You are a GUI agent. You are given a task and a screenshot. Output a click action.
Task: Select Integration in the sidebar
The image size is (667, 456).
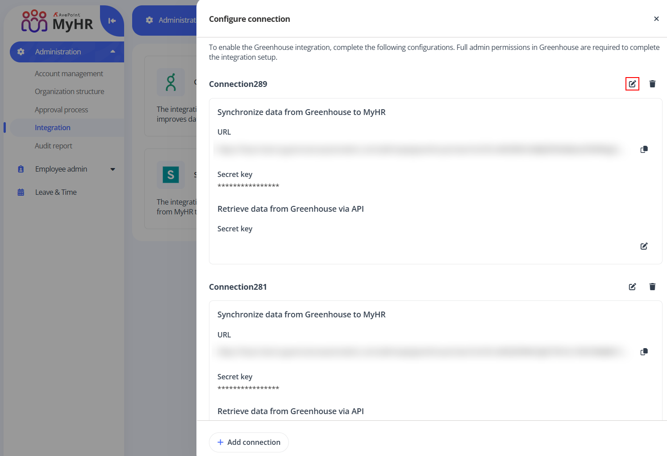click(67, 127)
